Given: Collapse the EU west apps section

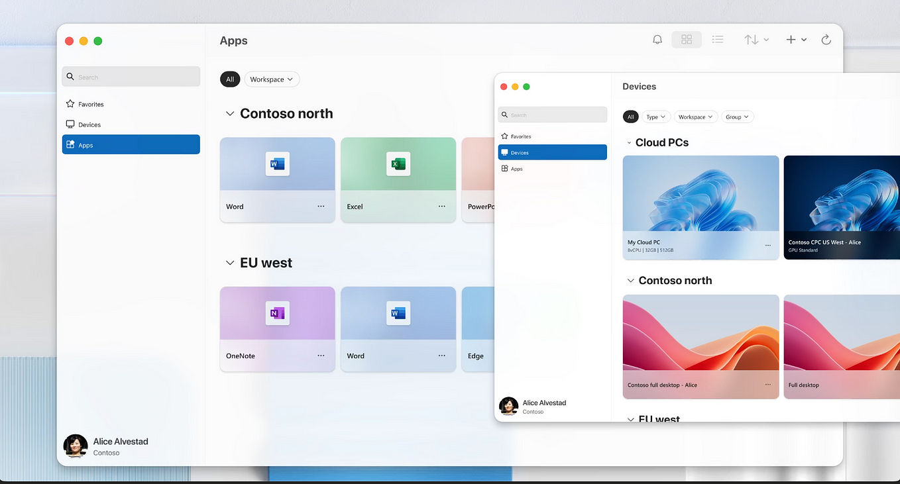Looking at the screenshot, I should (230, 263).
